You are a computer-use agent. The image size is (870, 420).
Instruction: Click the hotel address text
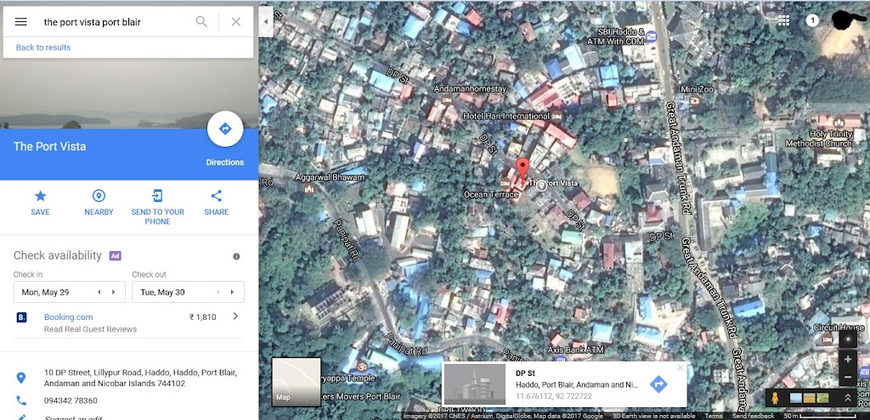pos(140,378)
